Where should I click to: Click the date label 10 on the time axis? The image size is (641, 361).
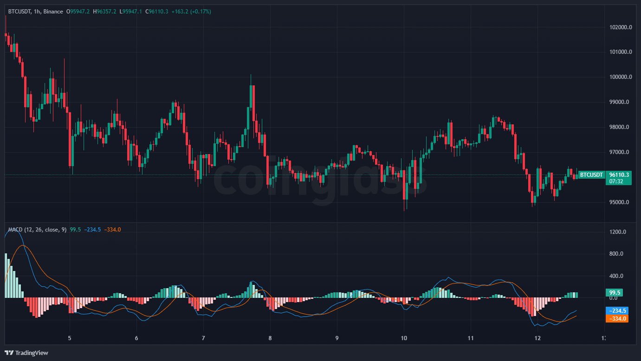(403, 338)
